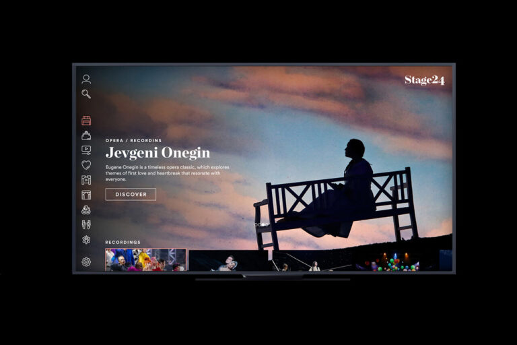Select the highlighted red home stage icon
This screenshot has width=517, height=345.
click(x=86, y=121)
